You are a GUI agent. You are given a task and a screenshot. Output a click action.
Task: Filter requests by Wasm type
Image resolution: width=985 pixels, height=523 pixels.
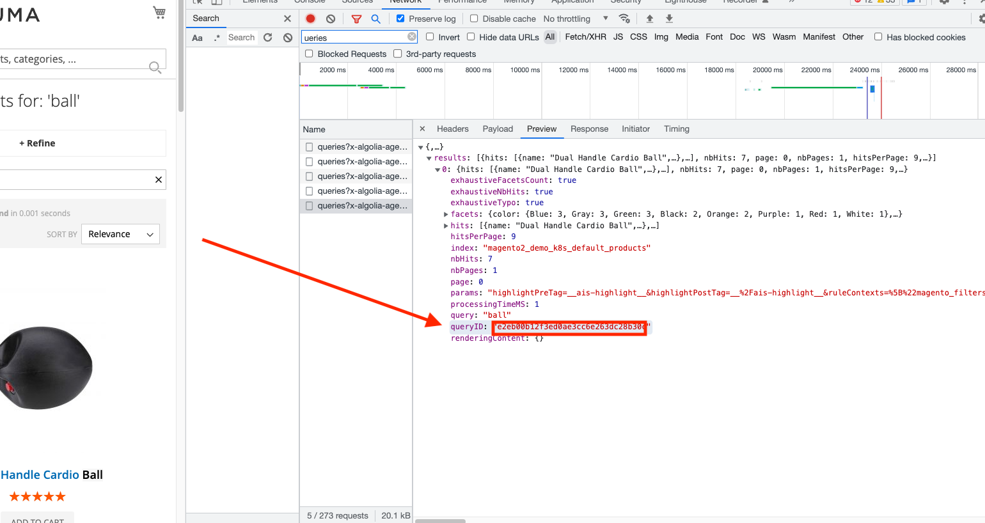[x=784, y=37]
